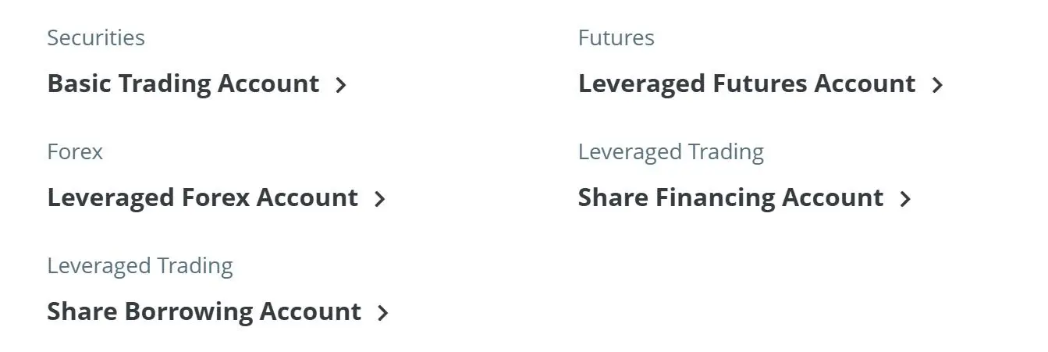1048x352 pixels.
Task: Click the Securities category label
Action: point(96,37)
